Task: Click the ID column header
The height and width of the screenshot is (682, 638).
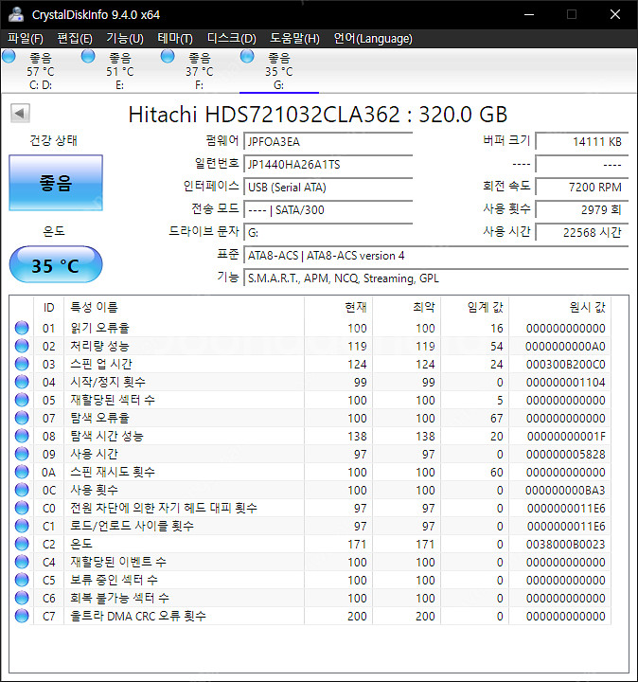Action: tap(48, 308)
